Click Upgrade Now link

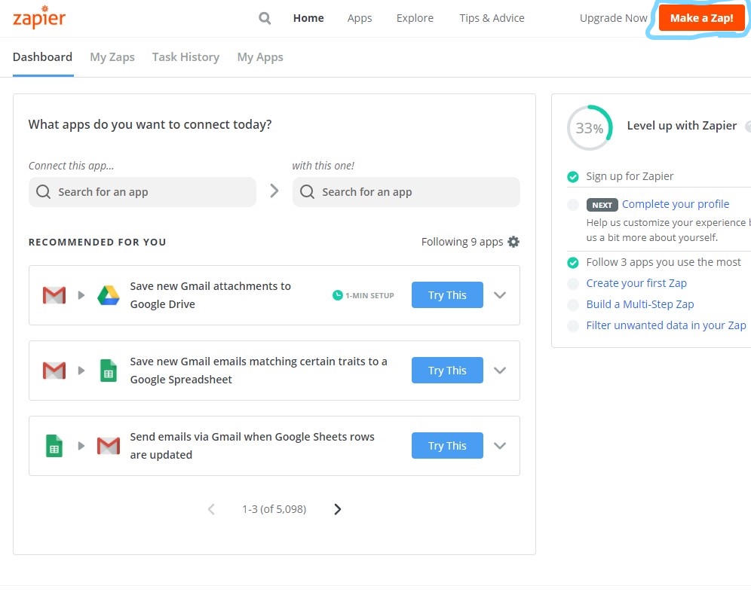point(613,18)
